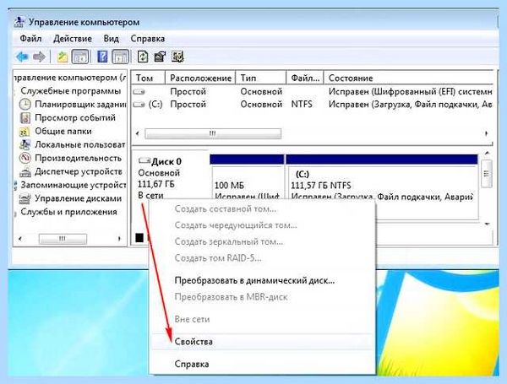Choose Свойства in the context menu

click(x=262, y=342)
